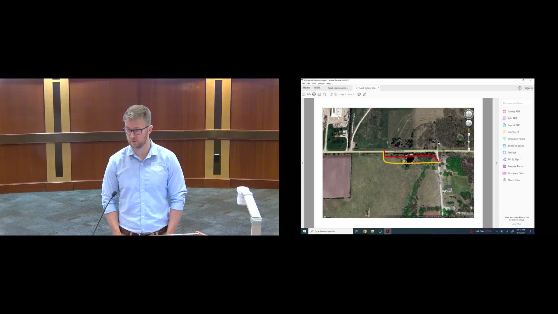Switch to the Road Maintenance document tab

coord(339,88)
